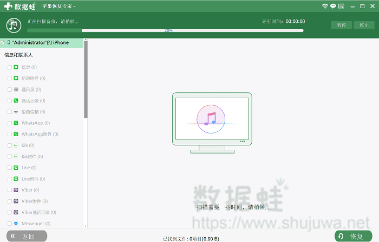Open the menu list icon in title bar
This screenshot has width=379, height=242.
coord(341,6)
